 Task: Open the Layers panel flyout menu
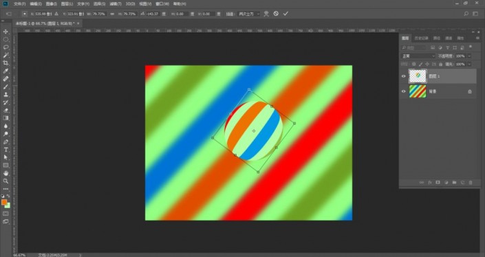[477, 38]
